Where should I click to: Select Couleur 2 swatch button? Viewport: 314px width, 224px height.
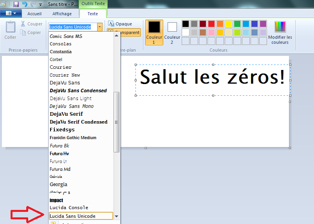(x=172, y=32)
